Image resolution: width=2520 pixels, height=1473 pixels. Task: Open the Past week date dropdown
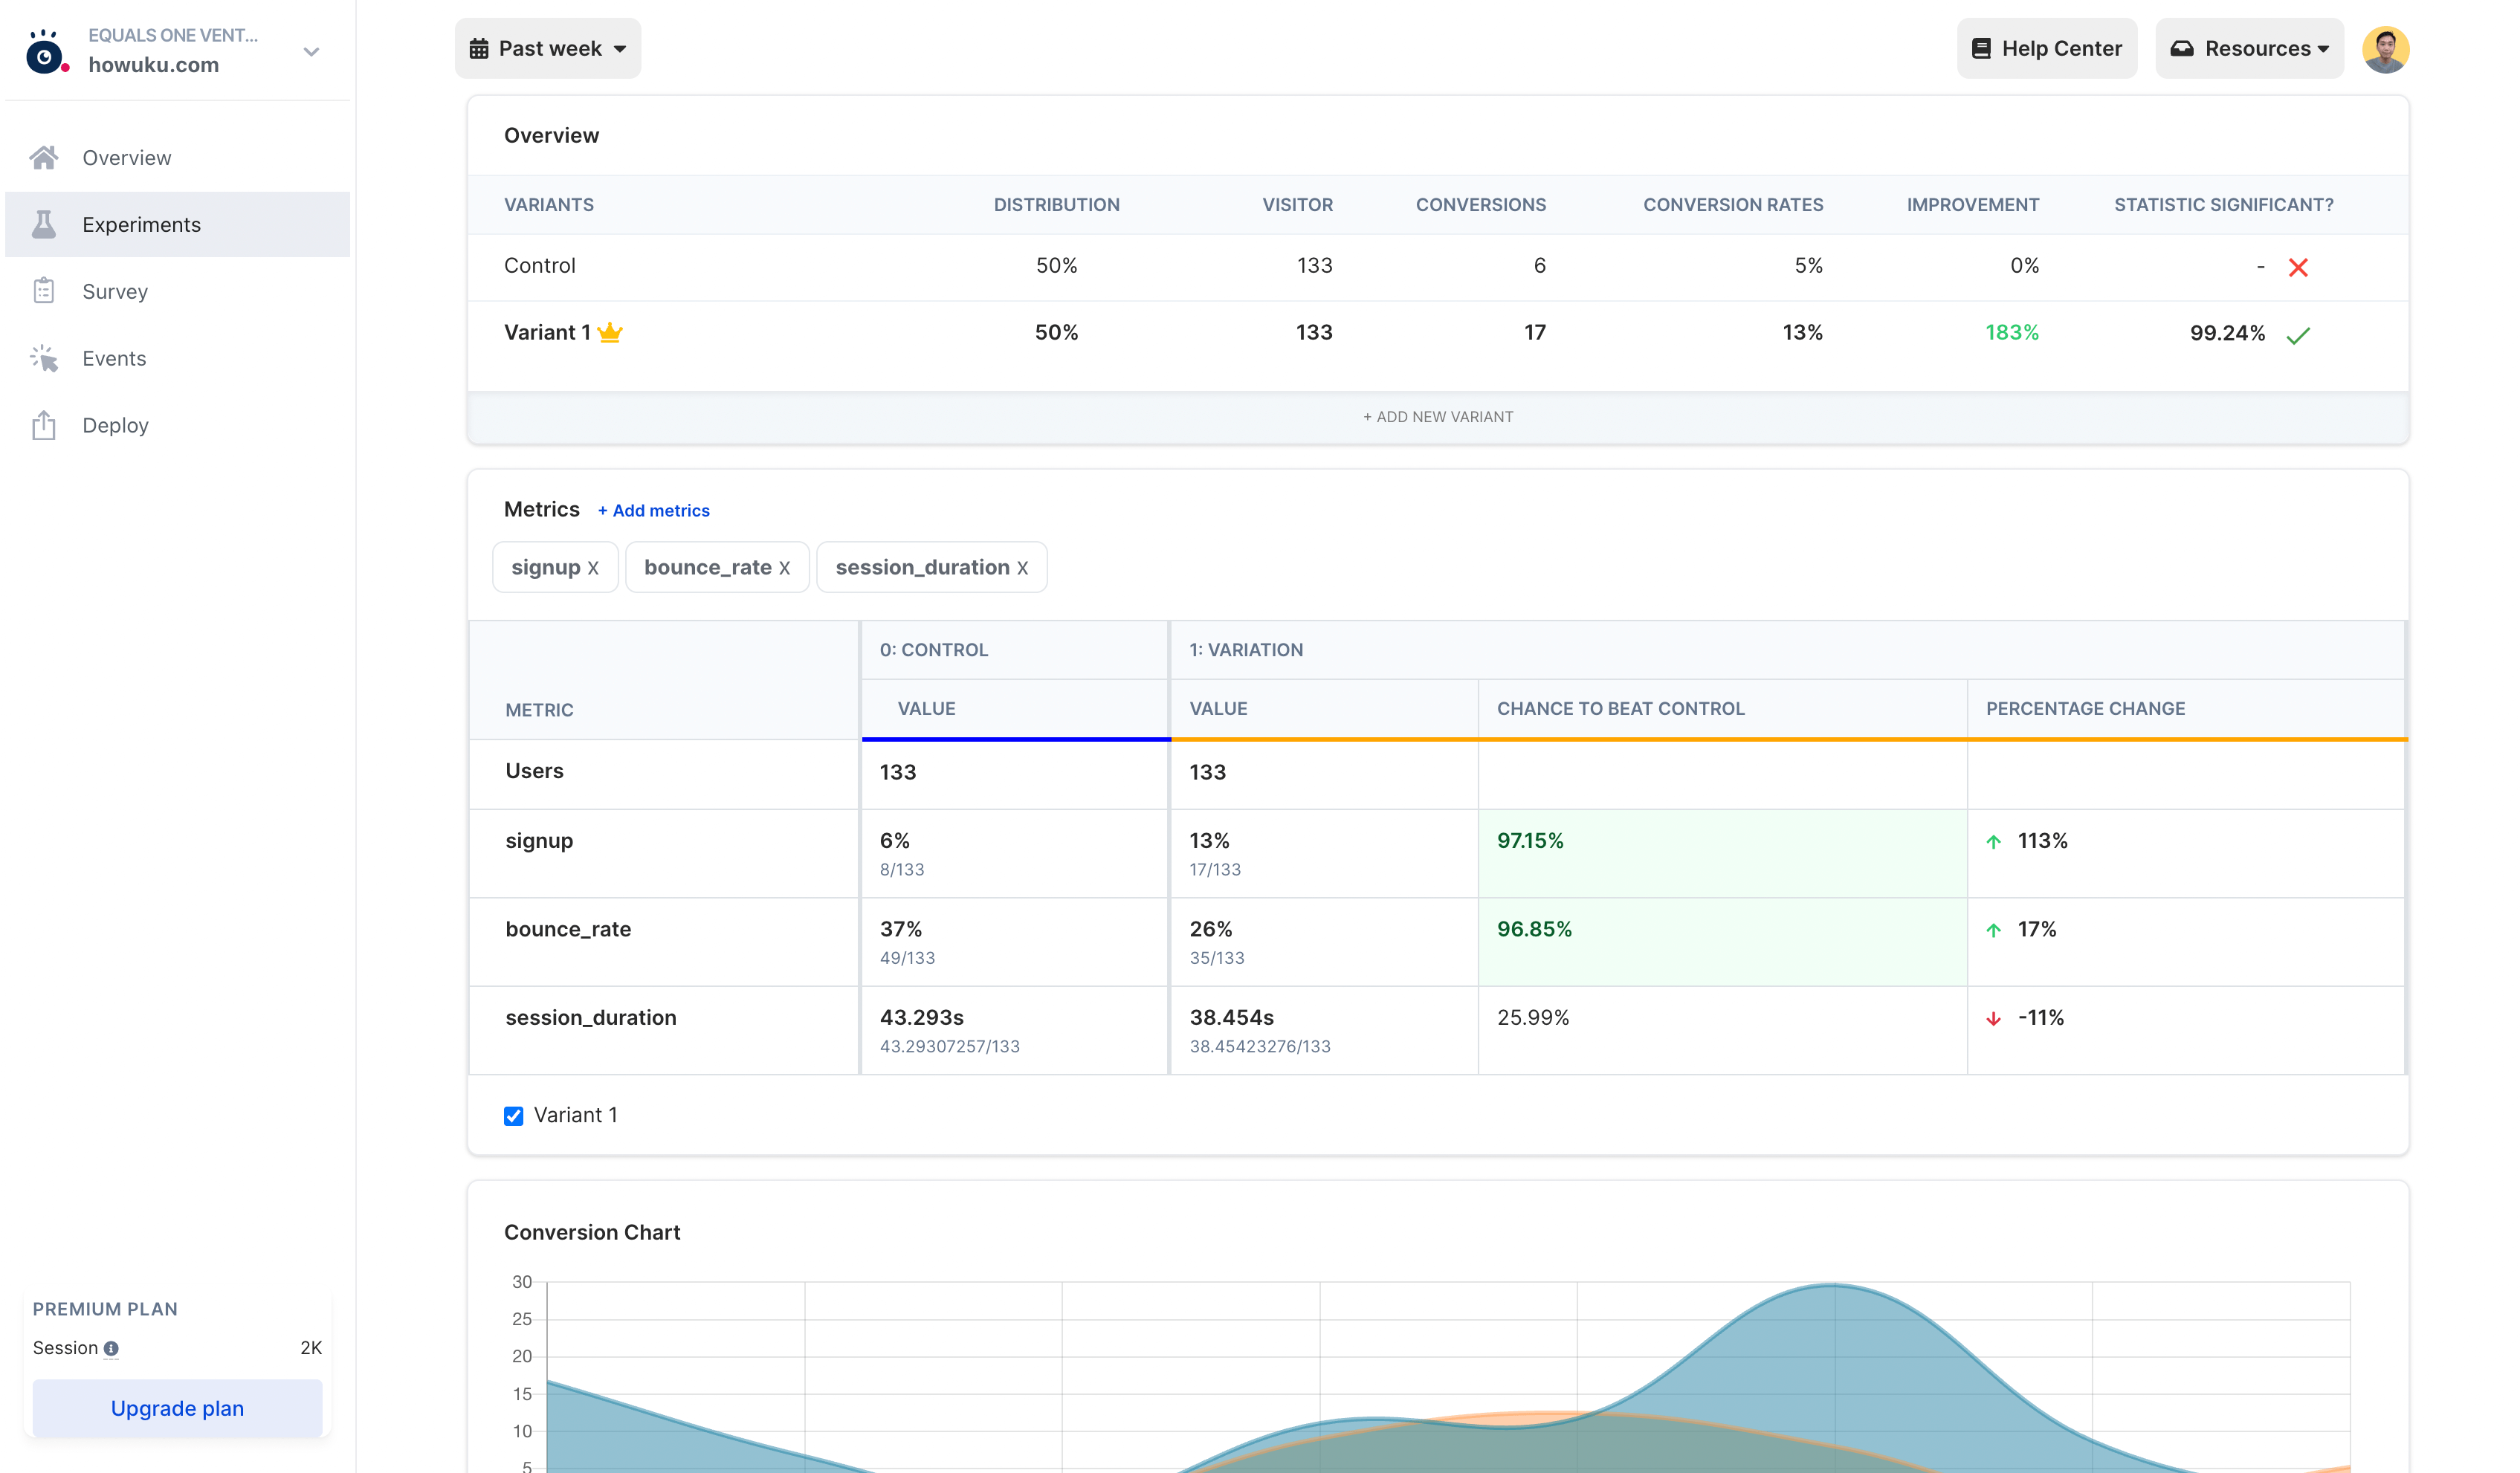(x=547, y=49)
